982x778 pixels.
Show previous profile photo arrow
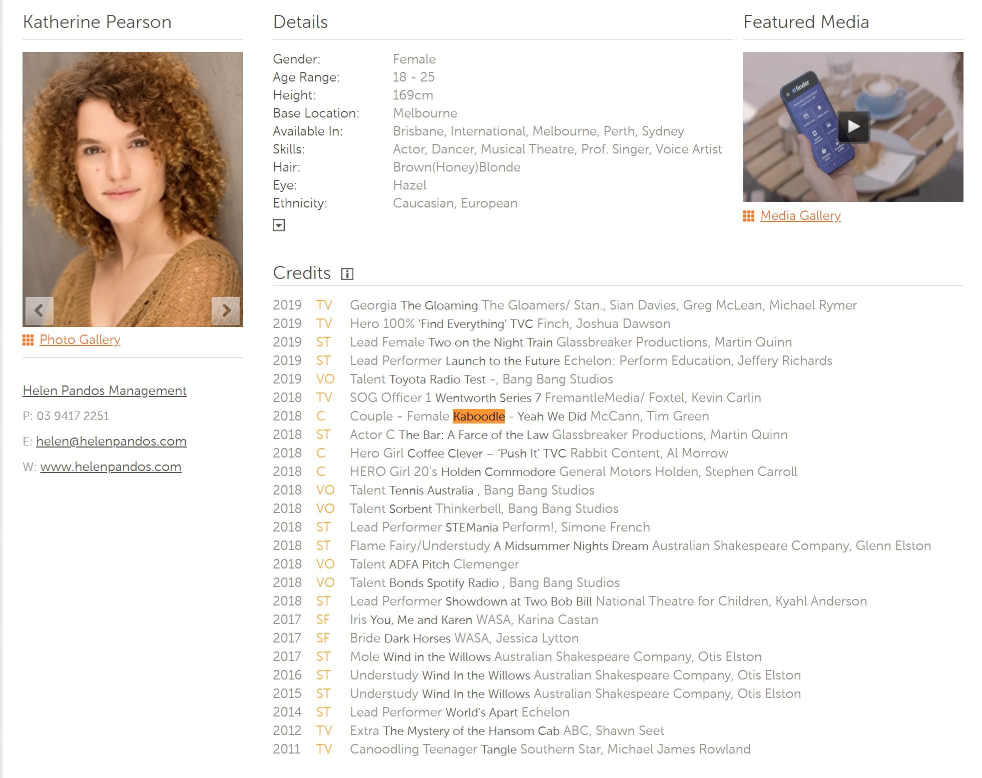point(39,310)
